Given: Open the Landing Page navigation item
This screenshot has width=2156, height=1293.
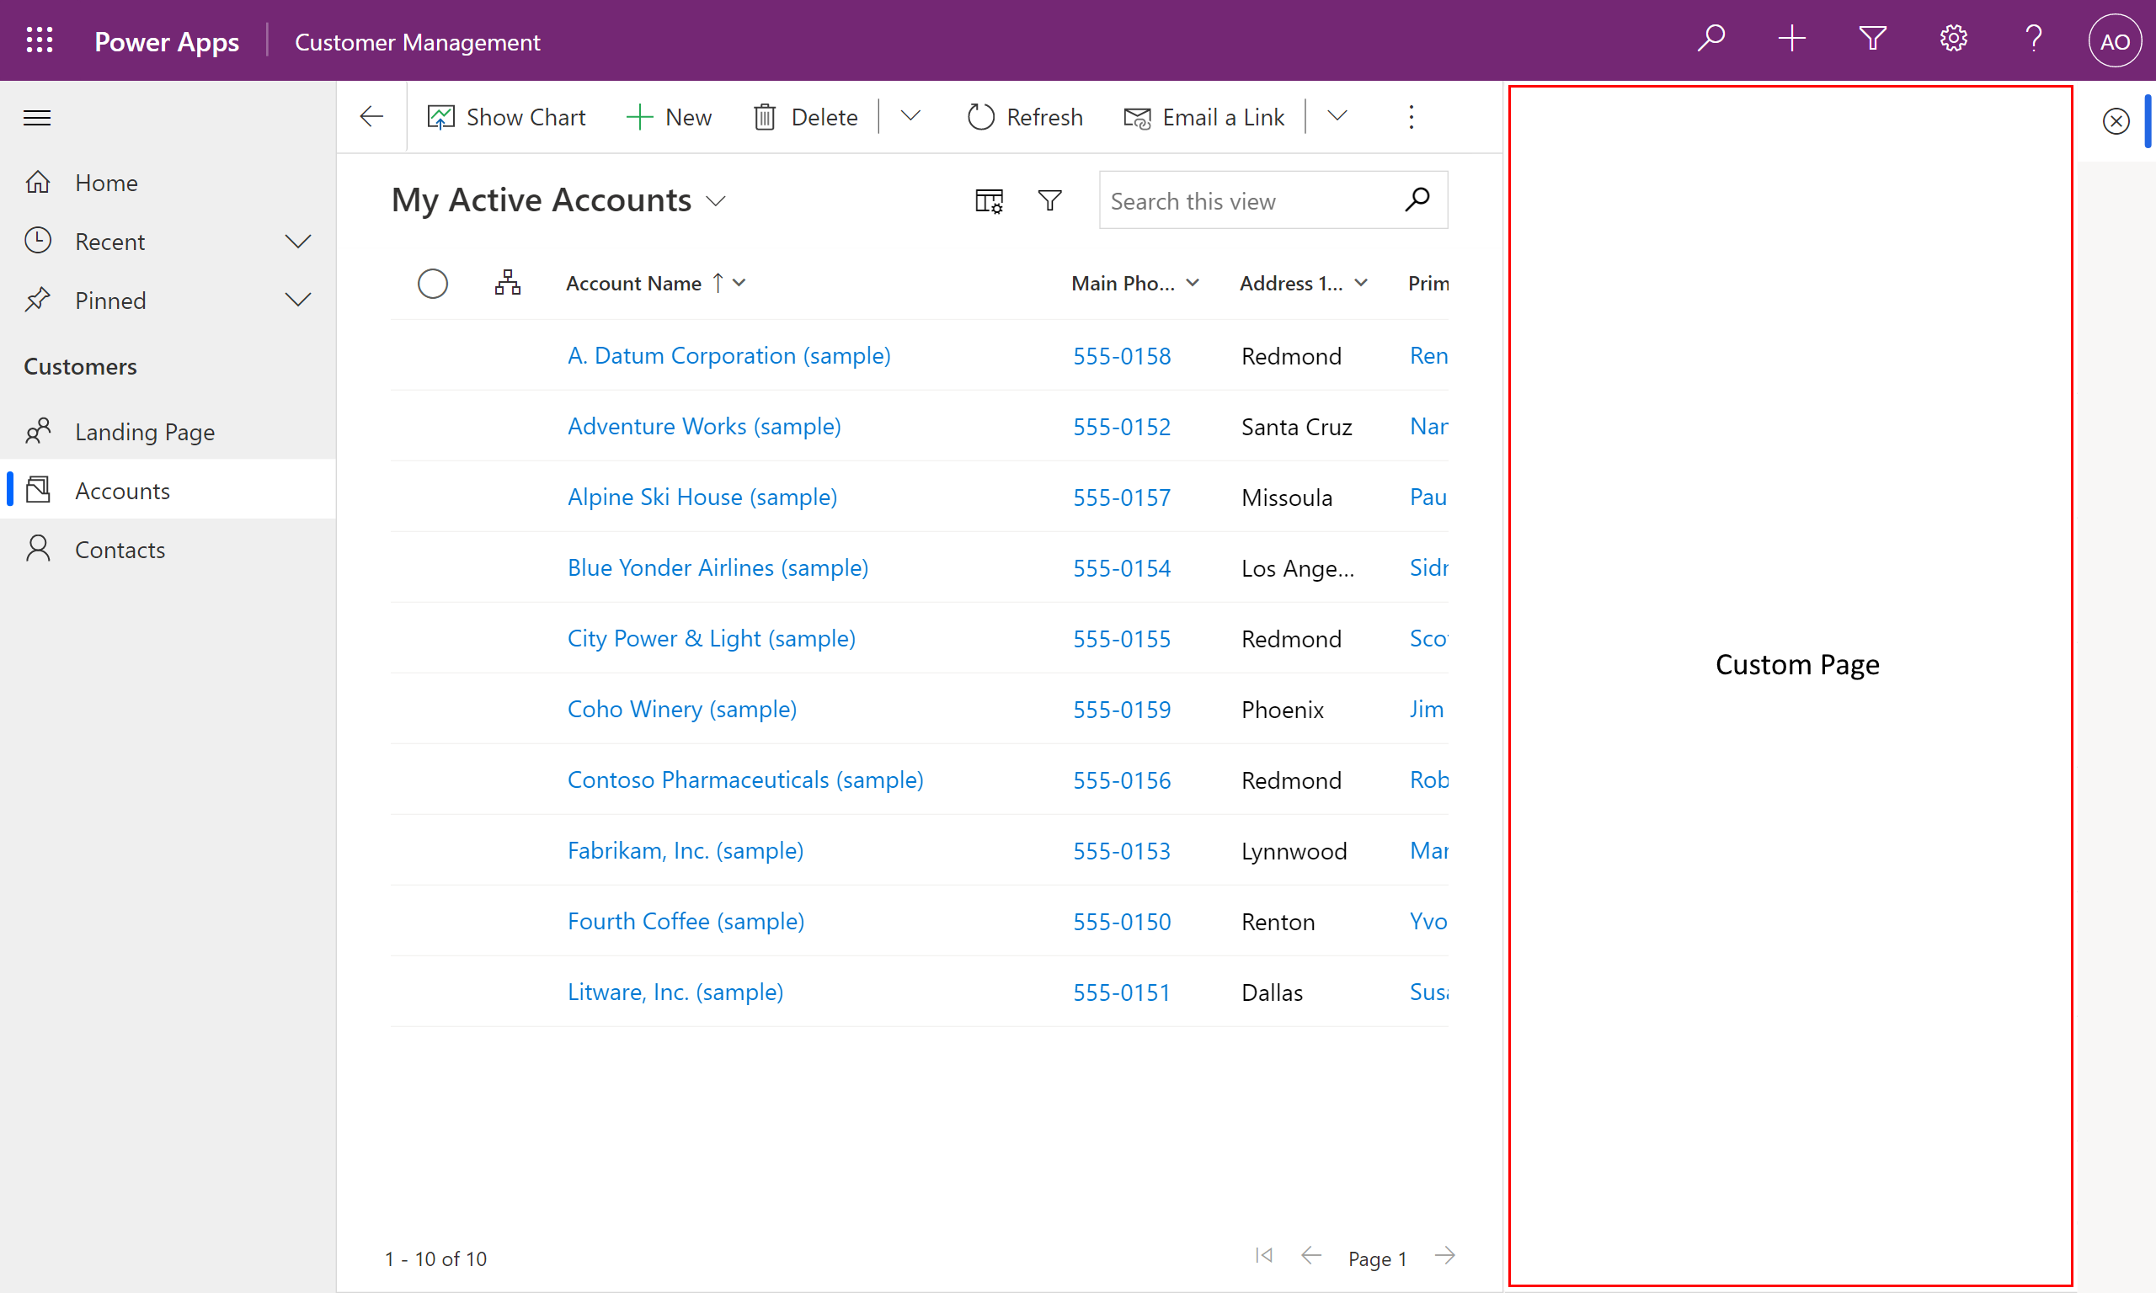Looking at the screenshot, I should tap(145, 431).
